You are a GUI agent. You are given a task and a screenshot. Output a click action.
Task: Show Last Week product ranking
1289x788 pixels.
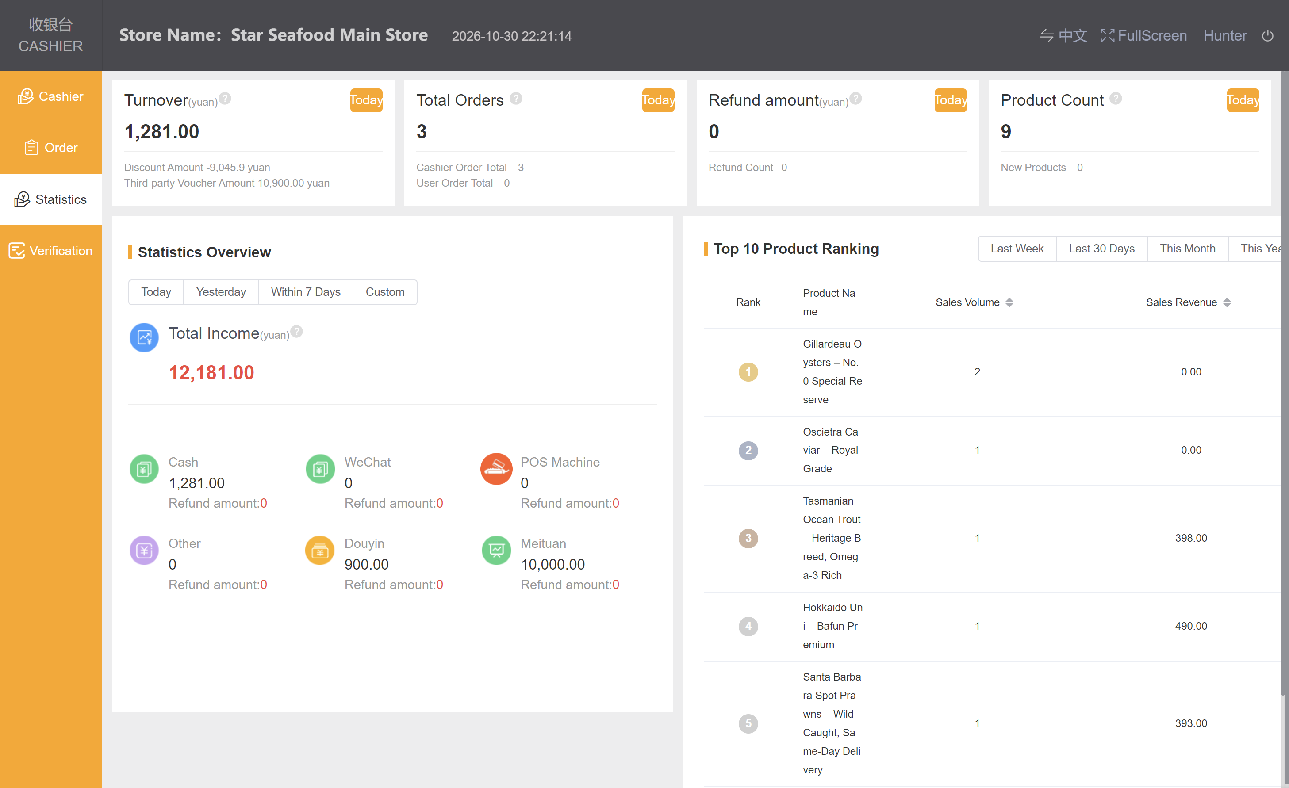coord(1017,249)
